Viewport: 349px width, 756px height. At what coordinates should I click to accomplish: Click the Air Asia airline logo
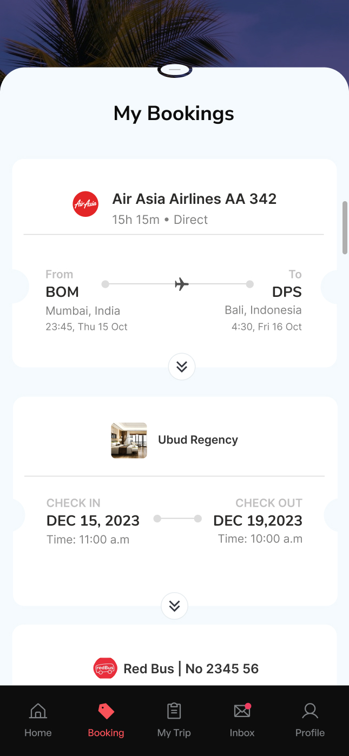(x=85, y=204)
